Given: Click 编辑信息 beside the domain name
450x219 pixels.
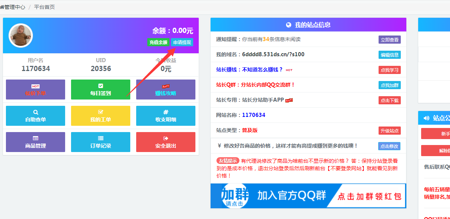Looking at the screenshot, I should pos(389,54).
